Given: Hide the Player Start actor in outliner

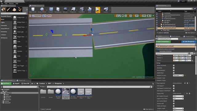Looking at the screenshot, I should click(x=157, y=30).
